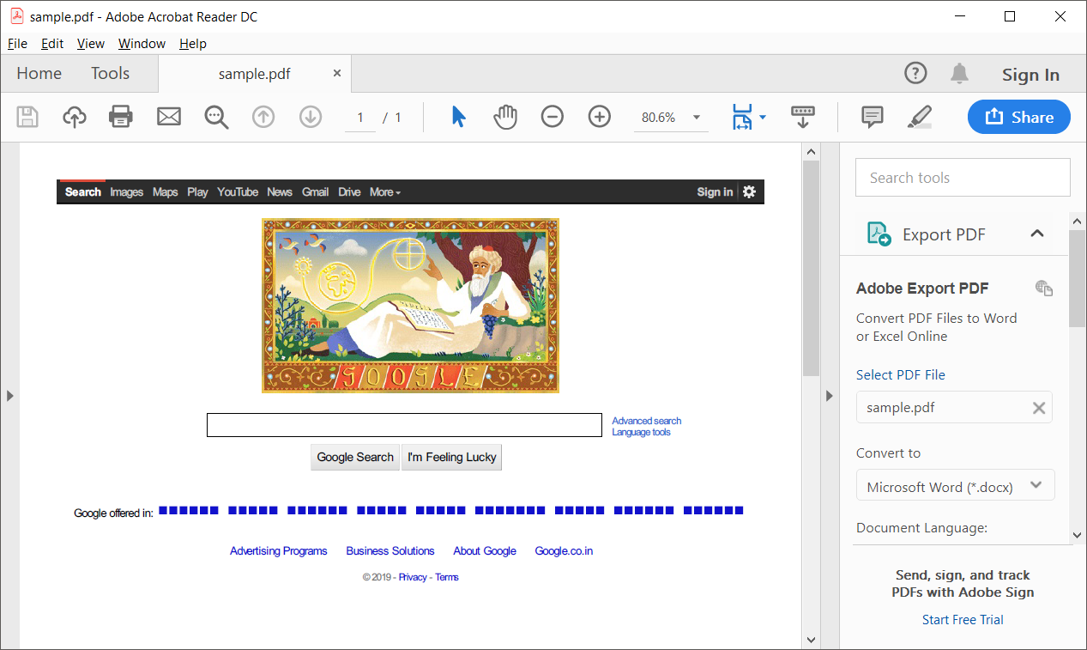Click the Search tools input field
The image size is (1087, 650).
click(962, 177)
